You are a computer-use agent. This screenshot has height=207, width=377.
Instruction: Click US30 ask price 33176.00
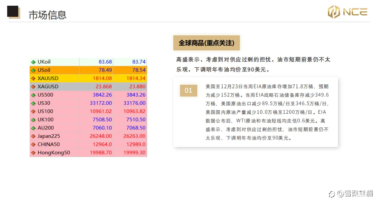click(x=134, y=103)
